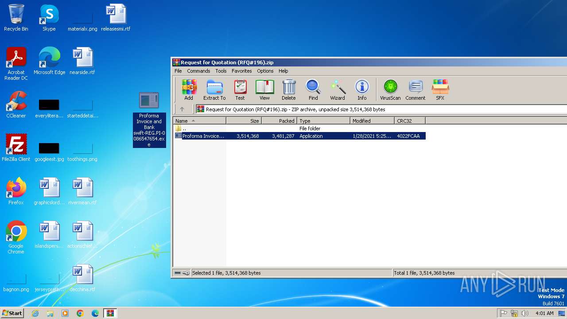Click WinRAR taskbar button
Image resolution: width=567 pixels, height=319 pixels.
[x=110, y=313]
